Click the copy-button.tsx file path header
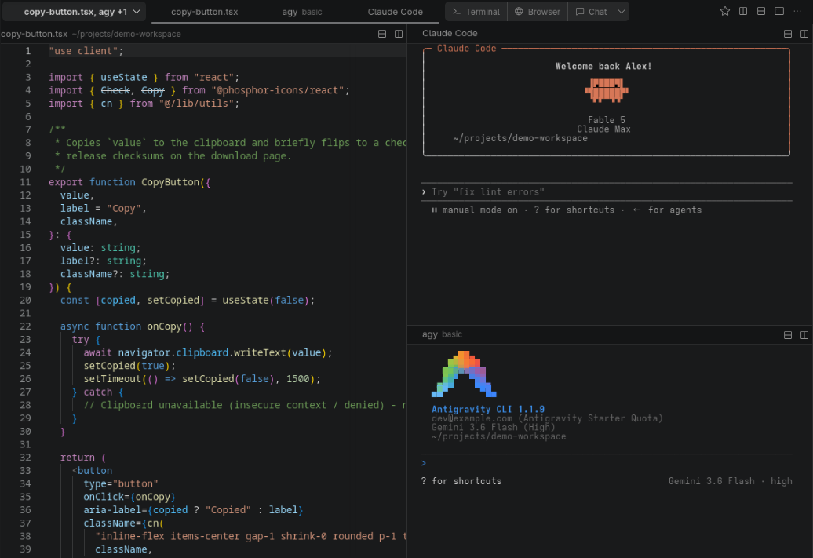This screenshot has width=813, height=558. tap(91, 34)
